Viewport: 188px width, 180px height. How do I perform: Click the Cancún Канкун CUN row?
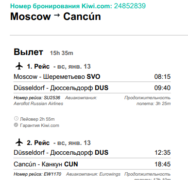click(x=92, y=164)
